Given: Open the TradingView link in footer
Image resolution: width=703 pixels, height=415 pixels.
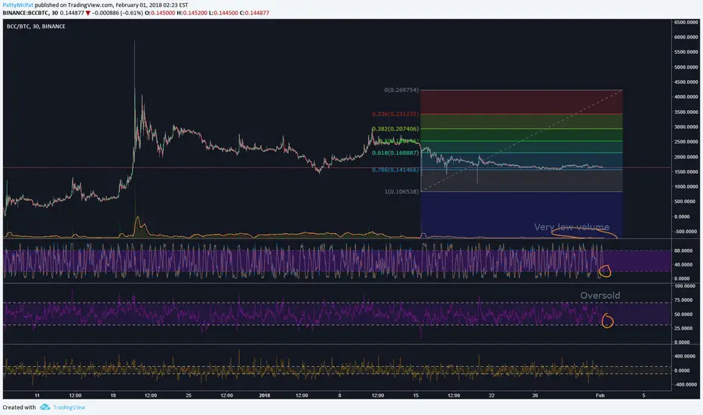Looking at the screenshot, I should click(69, 407).
